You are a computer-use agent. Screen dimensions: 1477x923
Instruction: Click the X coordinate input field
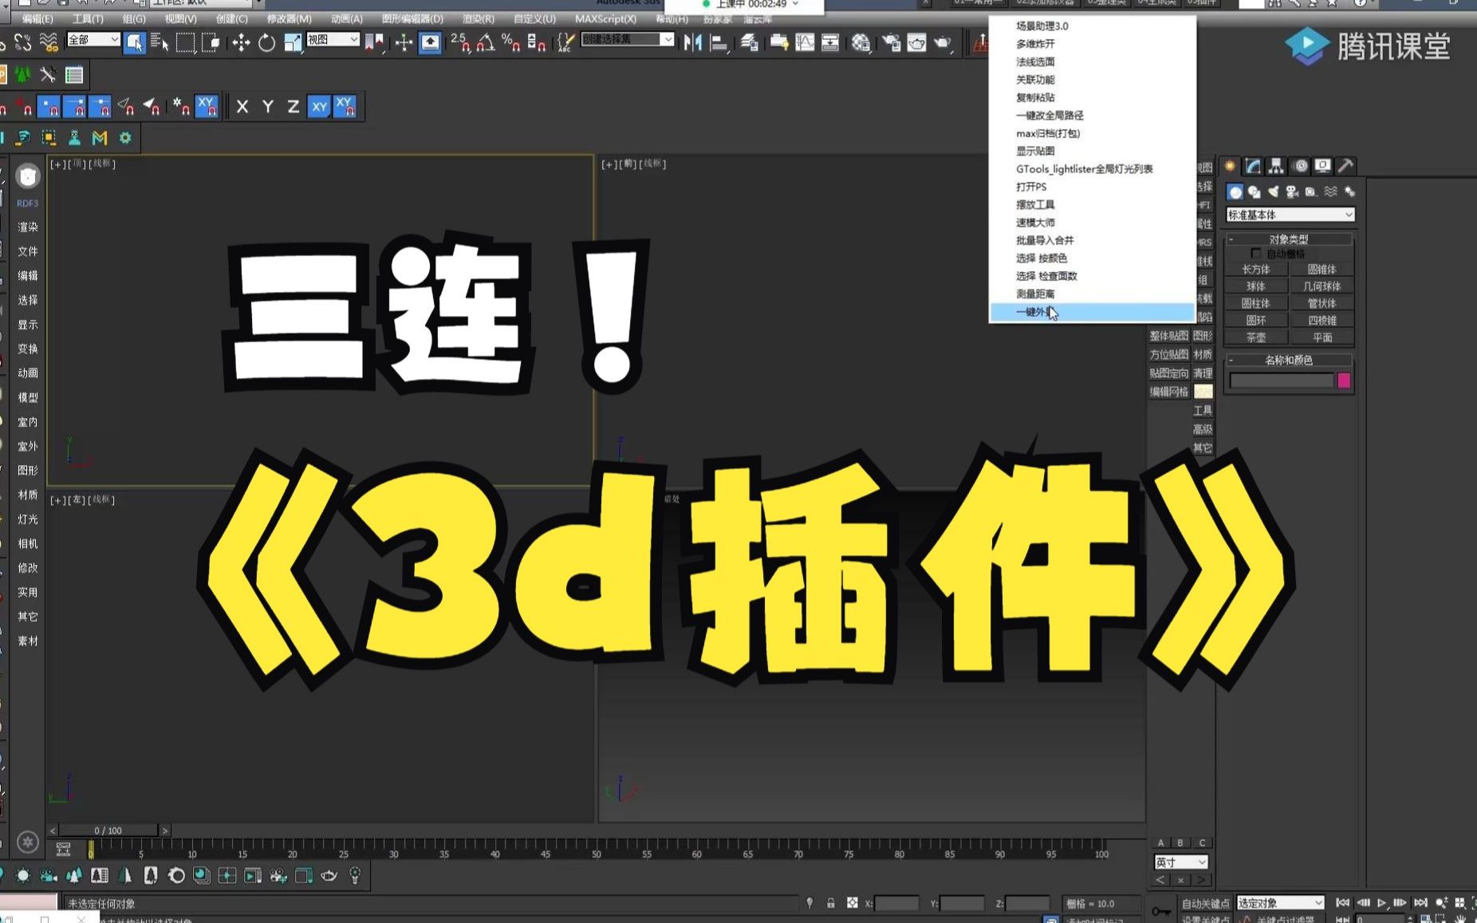(896, 904)
